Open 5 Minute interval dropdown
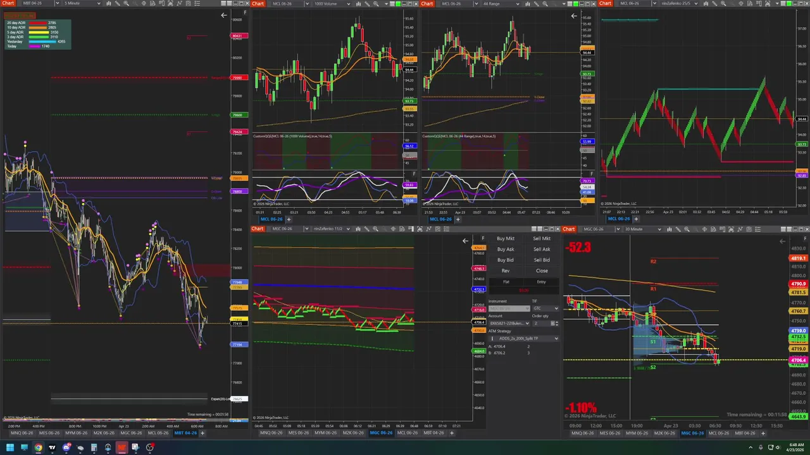The width and height of the screenshot is (810, 455). point(99,3)
